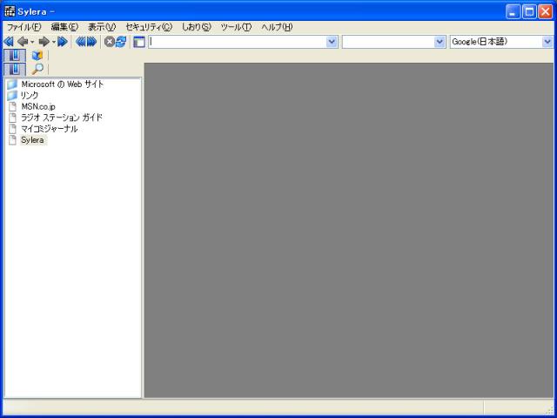Click the blue and yellow cube icon
The width and height of the screenshot is (557, 418).
(37, 56)
